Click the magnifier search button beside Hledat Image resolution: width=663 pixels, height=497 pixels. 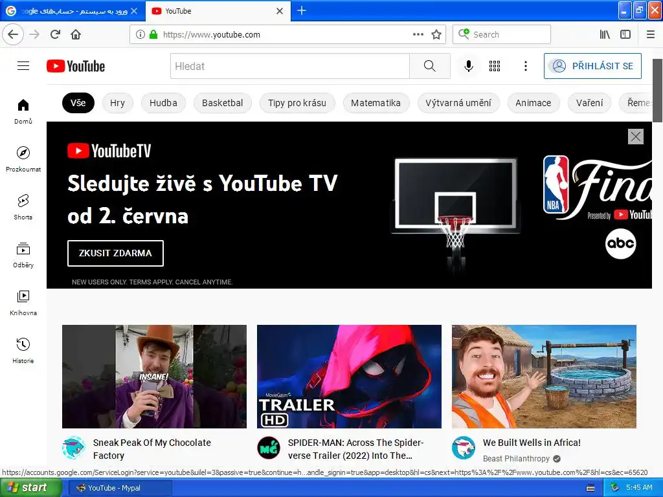[x=430, y=66]
